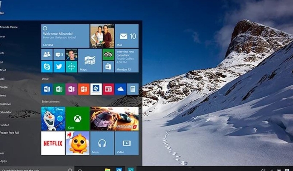The image size is (293, 171).
Task: Open the Maps tile
Action: (90, 60)
